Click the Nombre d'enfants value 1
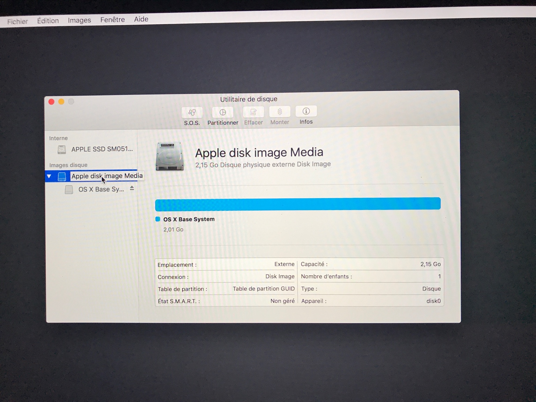536x402 pixels. (439, 276)
